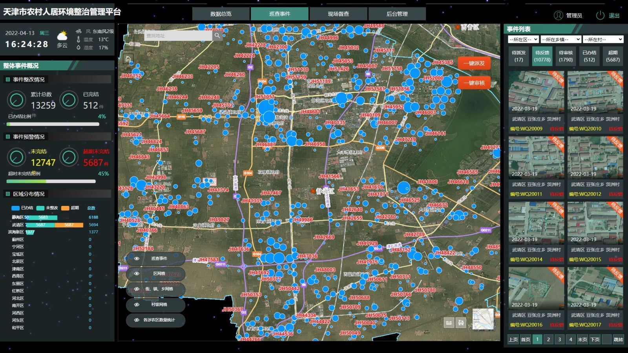Click the 超期未完结 gauge icon
This screenshot has height=353, width=628.
point(69,157)
